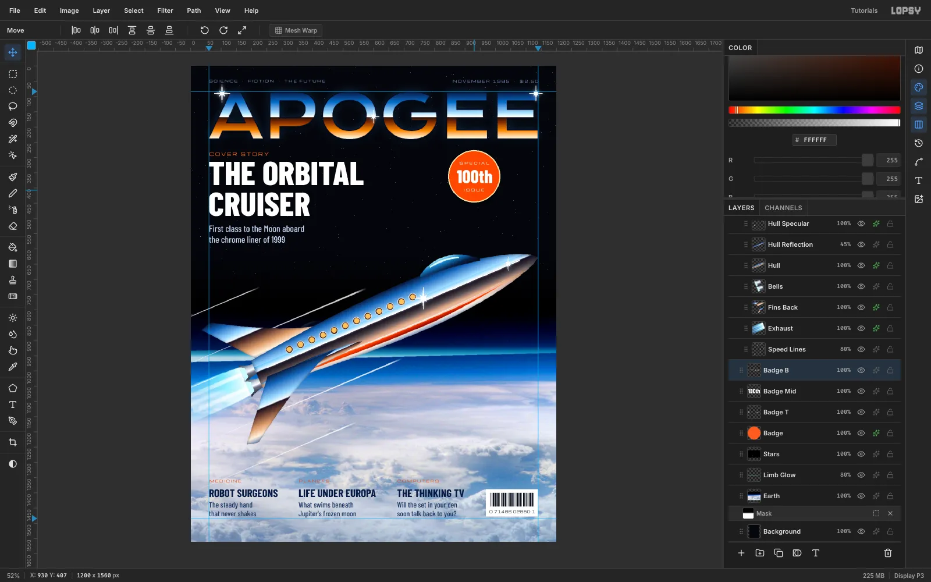Open the Layer menu

tap(101, 10)
